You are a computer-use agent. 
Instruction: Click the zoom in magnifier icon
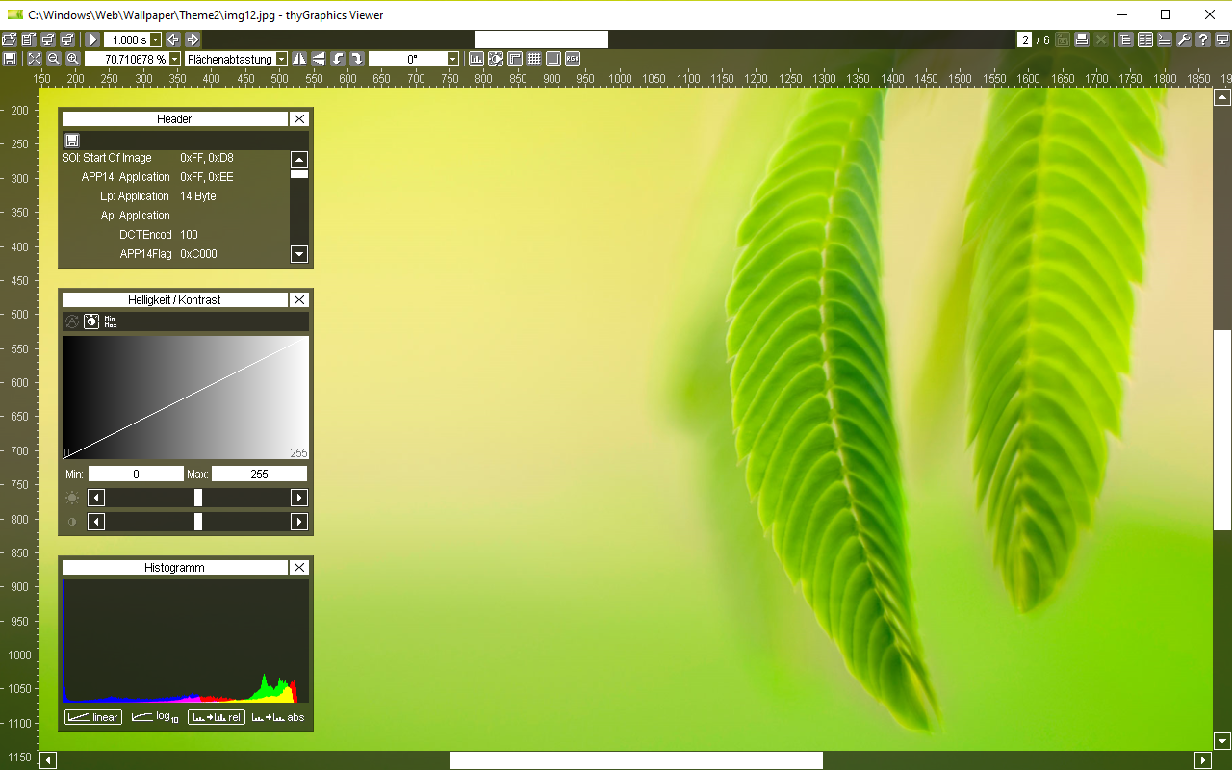(72, 59)
